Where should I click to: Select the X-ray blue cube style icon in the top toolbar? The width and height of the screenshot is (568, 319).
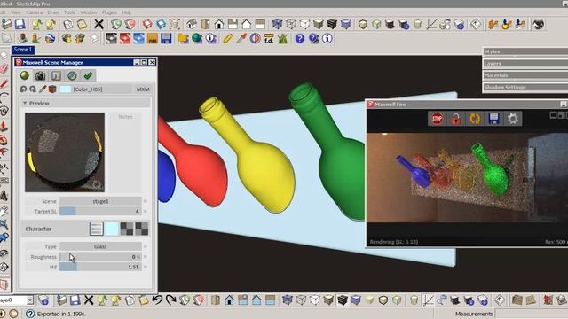[277, 24]
